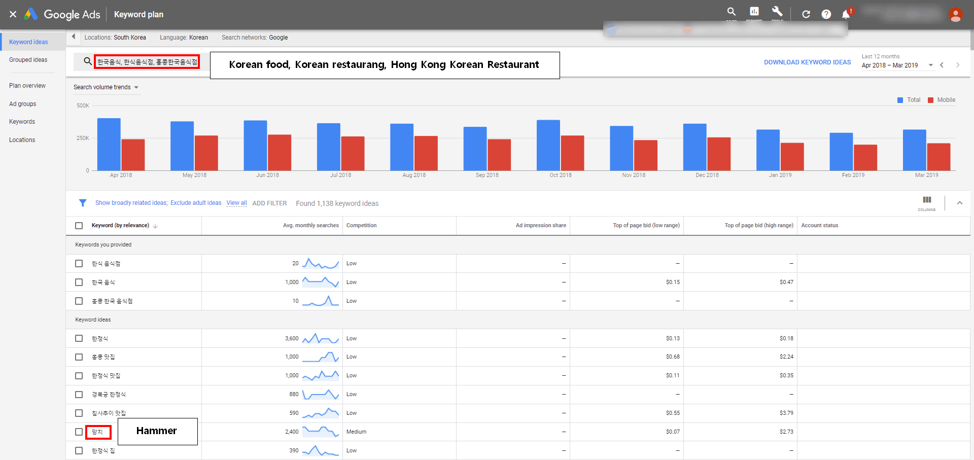
Task: Close the keyword plan with the X icon
Action: 13,14
